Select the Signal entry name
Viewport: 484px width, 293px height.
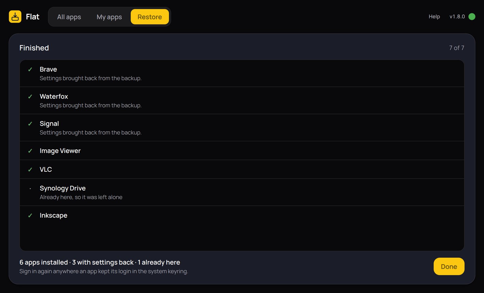(x=49, y=124)
